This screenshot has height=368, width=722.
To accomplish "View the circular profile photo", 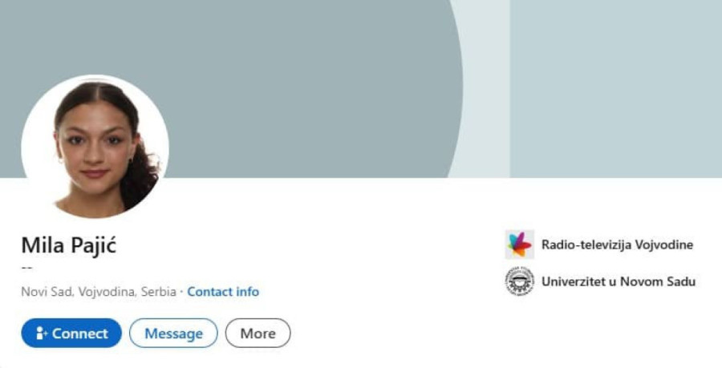I will click(x=95, y=147).
